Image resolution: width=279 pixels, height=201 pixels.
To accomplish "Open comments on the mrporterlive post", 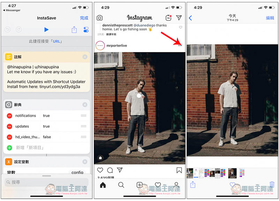I will pos(110,170).
